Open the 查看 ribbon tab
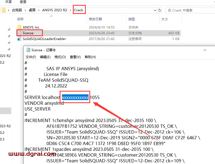The height and width of the screenshot is (164, 215). point(23,2)
